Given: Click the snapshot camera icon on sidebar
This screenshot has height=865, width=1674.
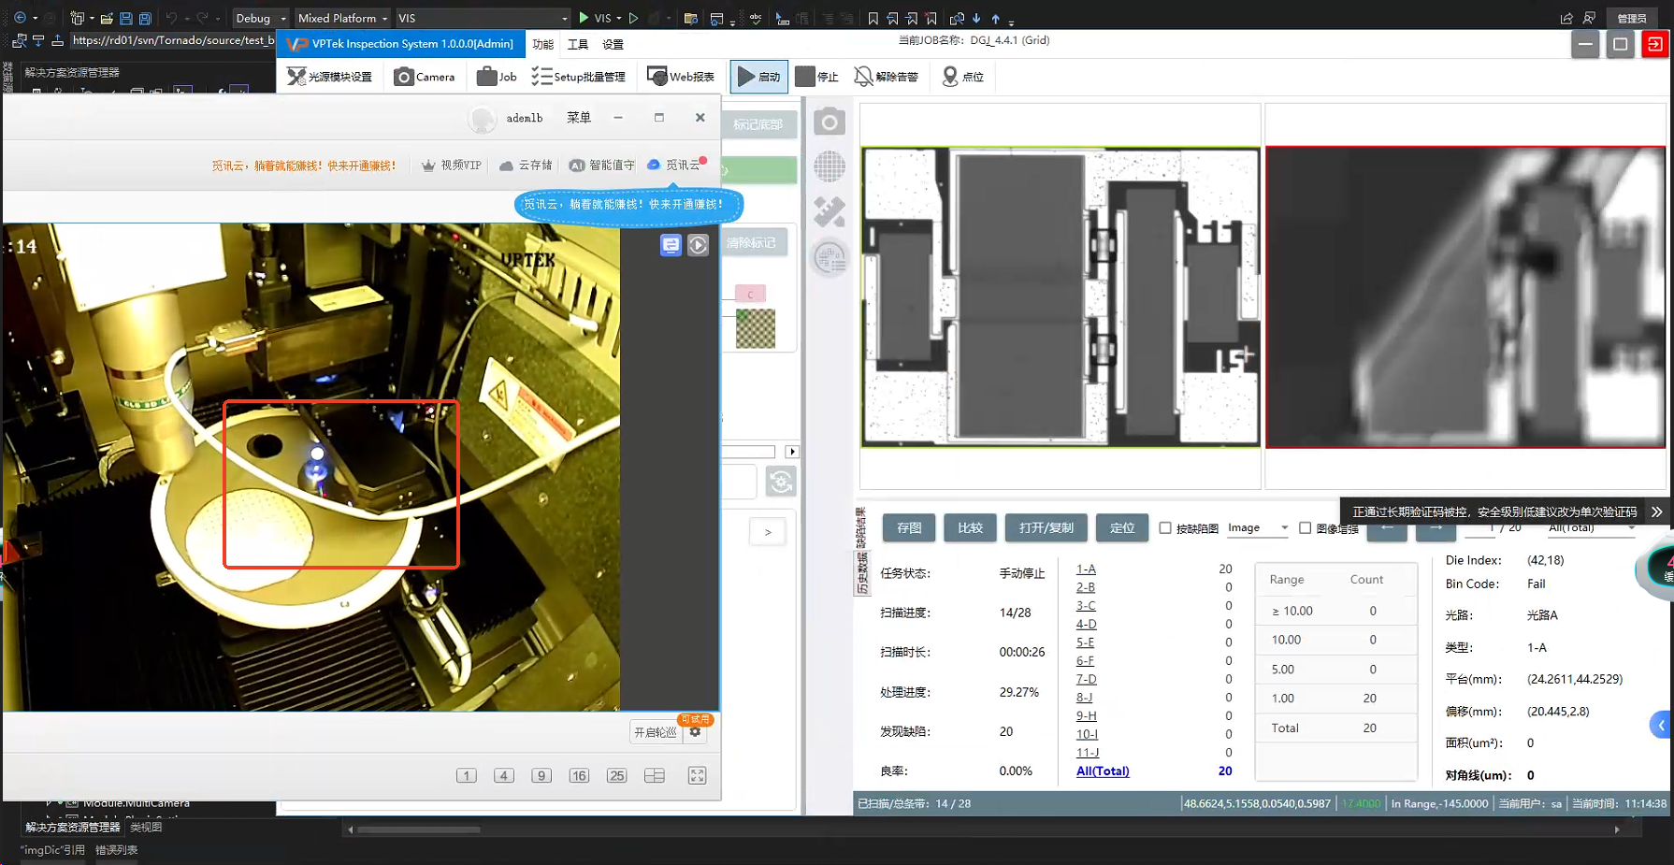Looking at the screenshot, I should (830, 122).
